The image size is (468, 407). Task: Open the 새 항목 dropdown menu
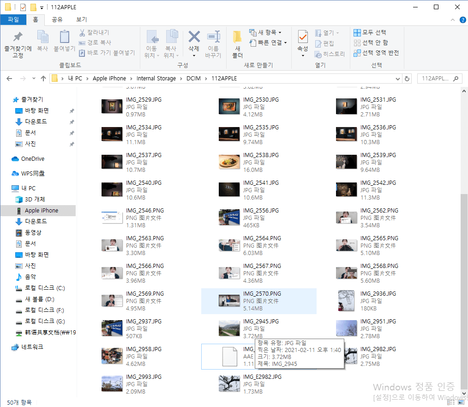click(x=263, y=31)
